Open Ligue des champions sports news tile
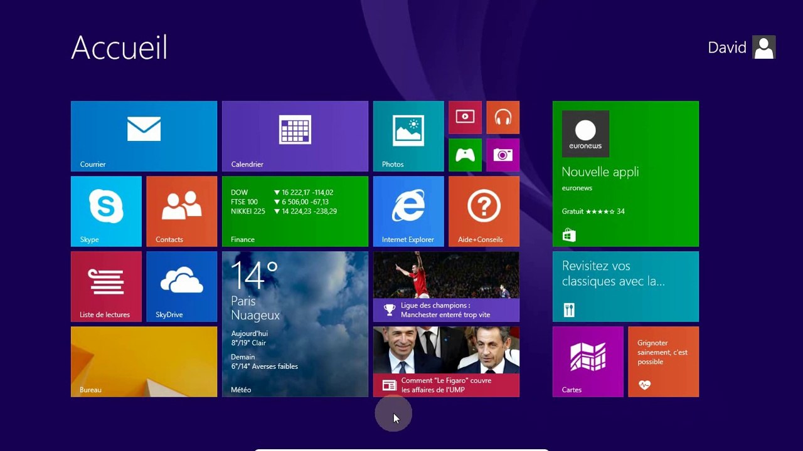 [446, 286]
